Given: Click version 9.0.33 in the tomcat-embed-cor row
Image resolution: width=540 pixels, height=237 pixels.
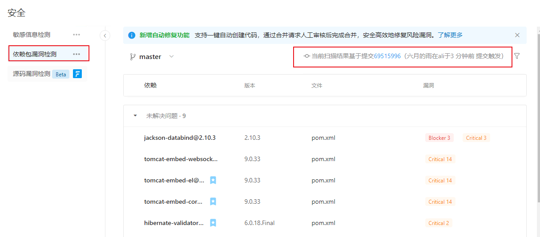Looking at the screenshot, I should point(252,201).
